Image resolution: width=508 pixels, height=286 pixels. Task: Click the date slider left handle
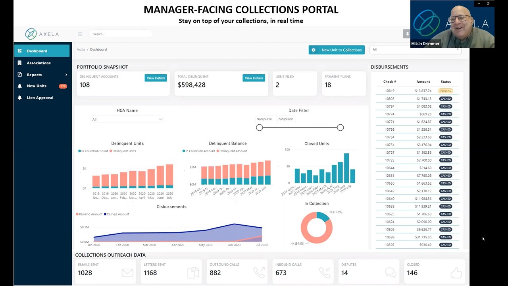point(260,128)
